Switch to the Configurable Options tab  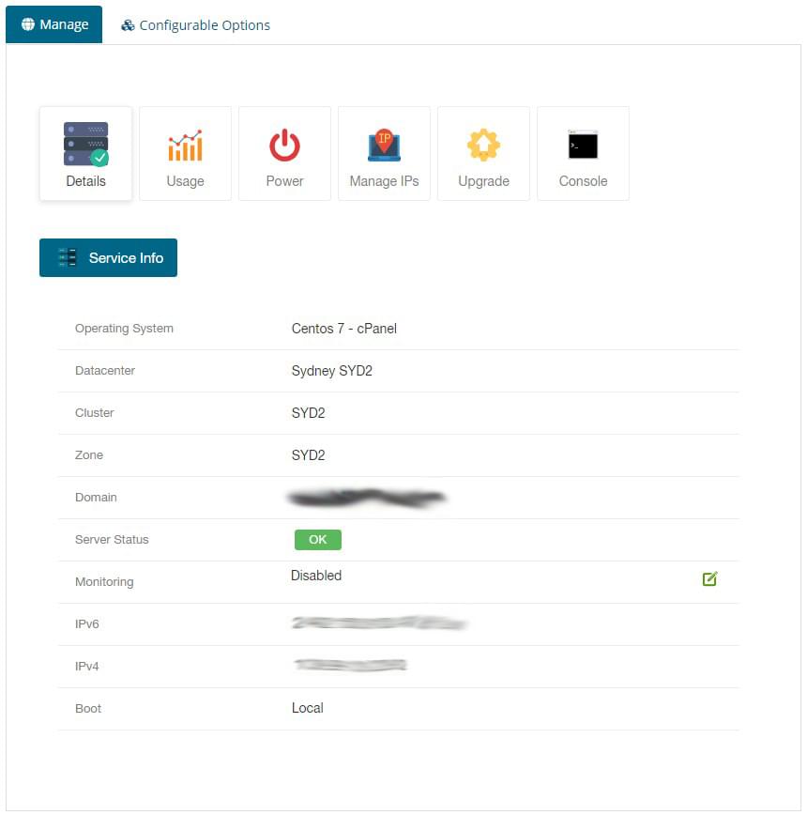click(x=195, y=25)
